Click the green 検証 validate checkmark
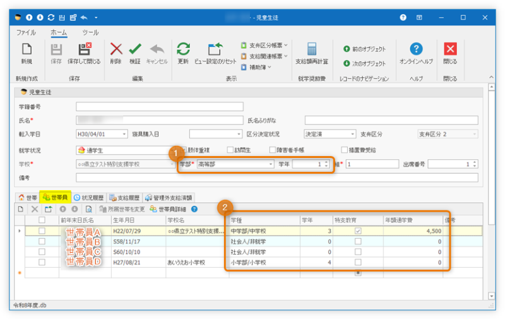The width and height of the screenshot is (505, 319). point(135,49)
